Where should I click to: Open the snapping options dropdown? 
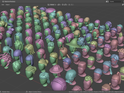click(x=66, y=5)
